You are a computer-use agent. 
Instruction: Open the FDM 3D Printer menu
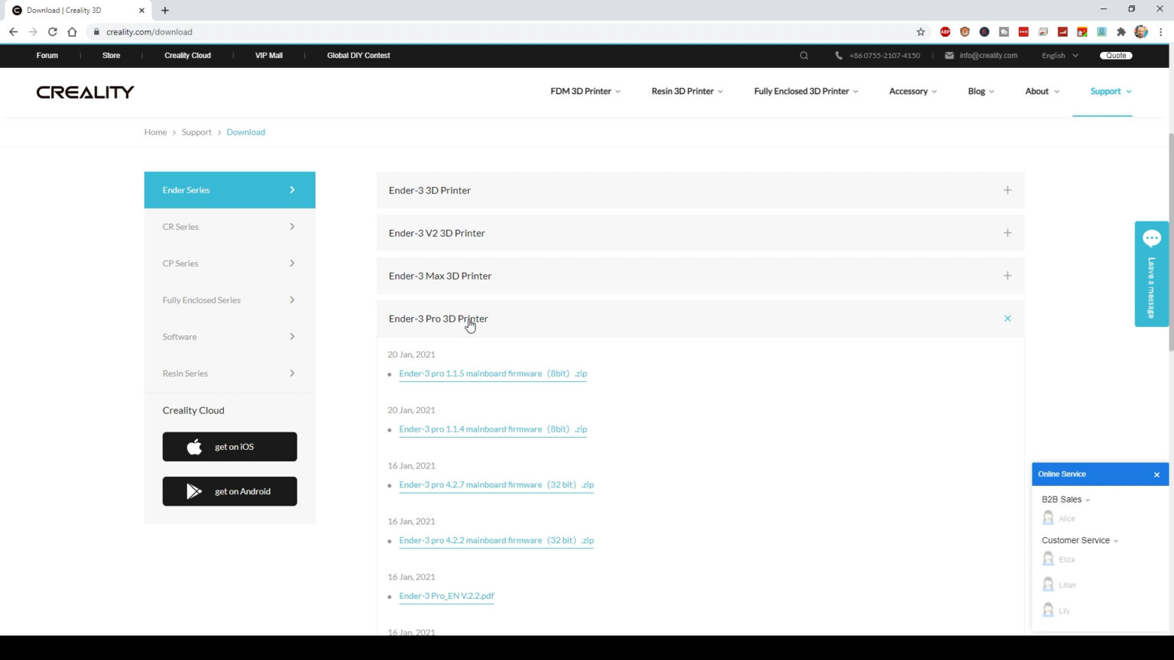(585, 91)
